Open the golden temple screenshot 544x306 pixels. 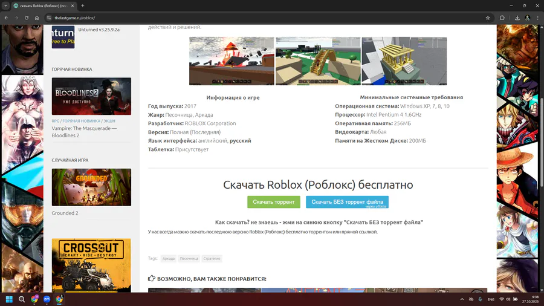point(404,61)
